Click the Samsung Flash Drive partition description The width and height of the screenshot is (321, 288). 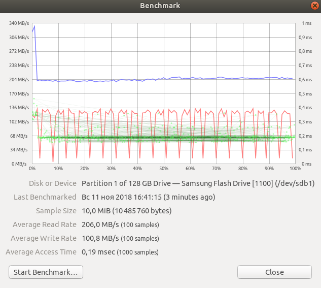click(198, 183)
